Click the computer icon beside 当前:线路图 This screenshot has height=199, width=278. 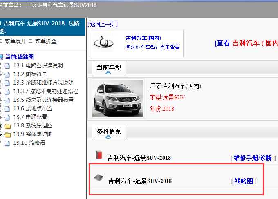pos(1,57)
